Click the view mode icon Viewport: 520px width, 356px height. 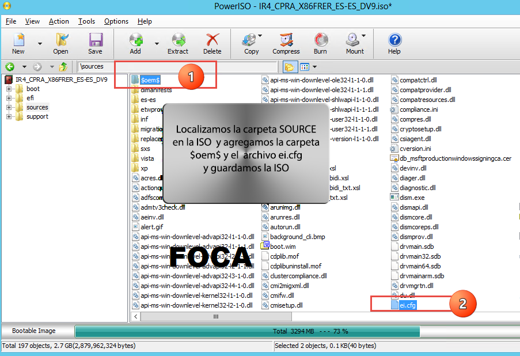point(305,67)
